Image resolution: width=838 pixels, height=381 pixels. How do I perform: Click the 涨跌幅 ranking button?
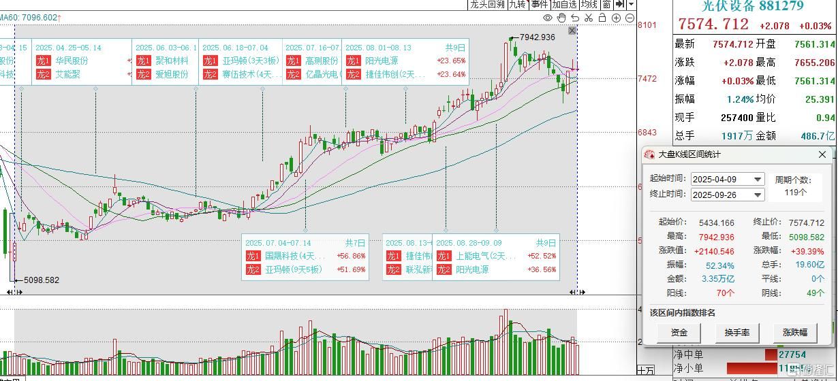coord(795,333)
